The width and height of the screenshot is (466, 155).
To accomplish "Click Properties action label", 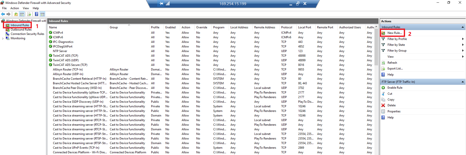I will click(x=394, y=111).
